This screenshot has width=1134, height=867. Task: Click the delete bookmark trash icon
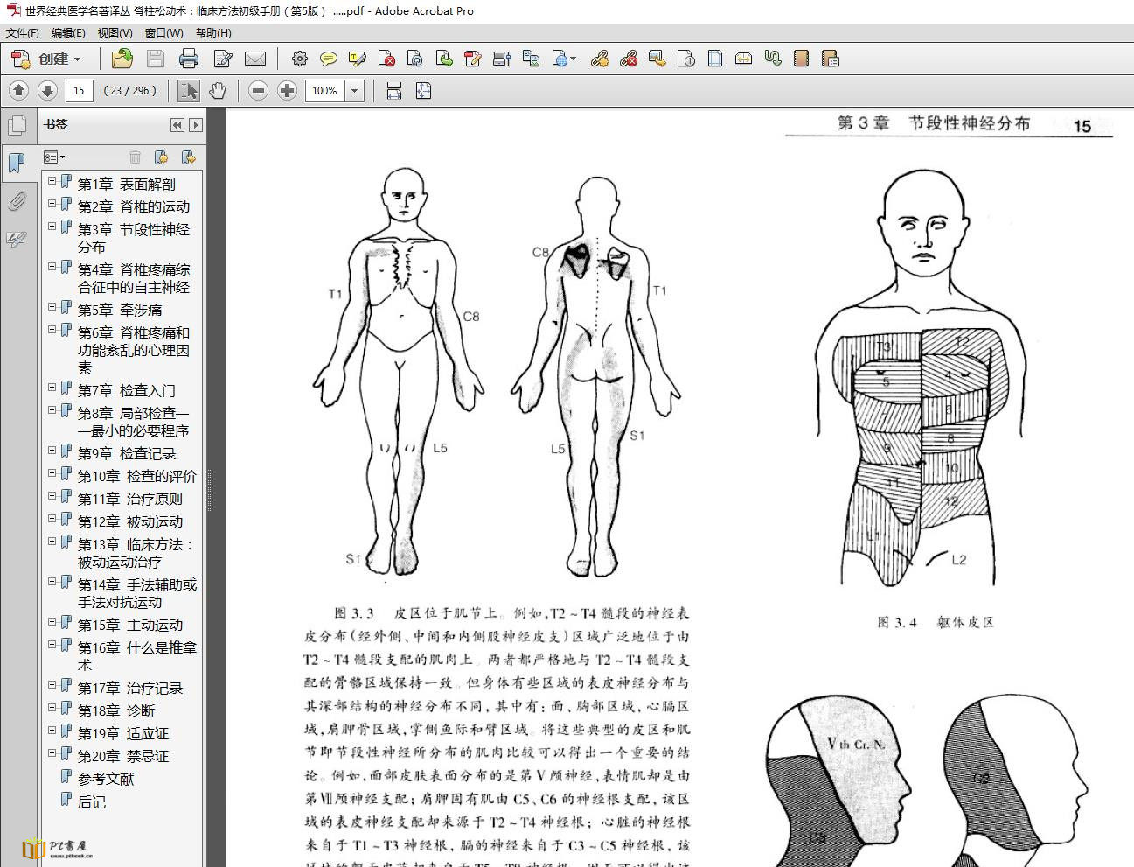(135, 157)
